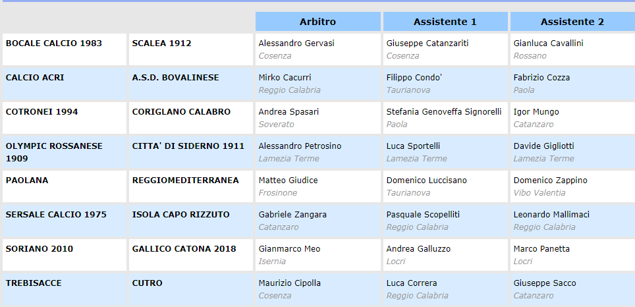Click the Assistente 2 column header
635x307 pixels.
(x=572, y=22)
